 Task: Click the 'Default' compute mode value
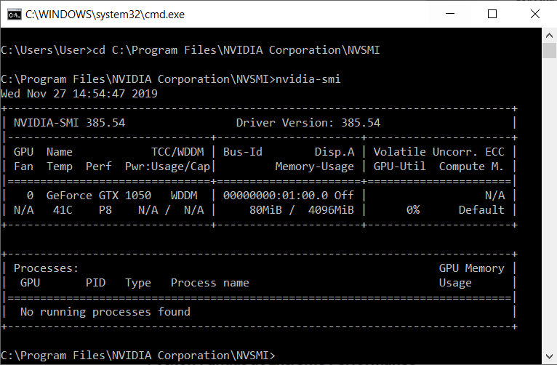[x=481, y=210]
